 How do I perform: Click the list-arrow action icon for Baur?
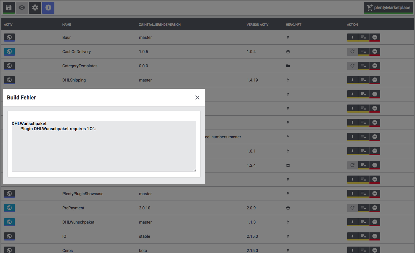point(364,38)
